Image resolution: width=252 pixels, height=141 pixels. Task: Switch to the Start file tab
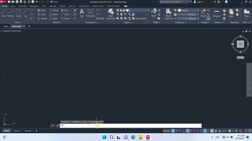tap(6, 26)
